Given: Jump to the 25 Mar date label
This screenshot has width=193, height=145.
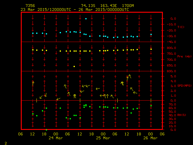Looking at the screenshot, I should pyautogui.click(x=103, y=138).
